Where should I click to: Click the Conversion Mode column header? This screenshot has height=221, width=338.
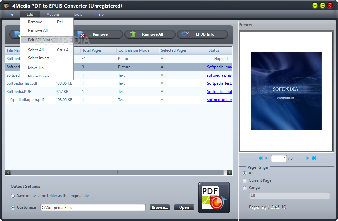138,50
